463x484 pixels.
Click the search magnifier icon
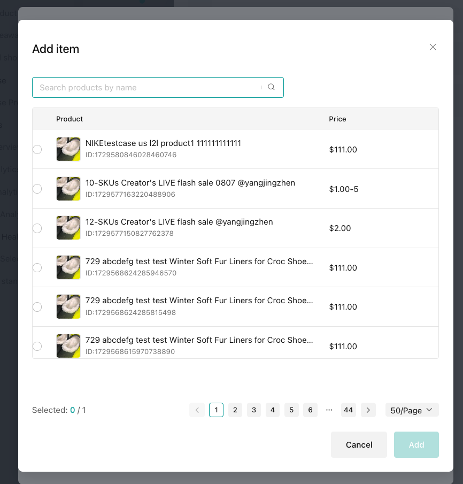271,87
